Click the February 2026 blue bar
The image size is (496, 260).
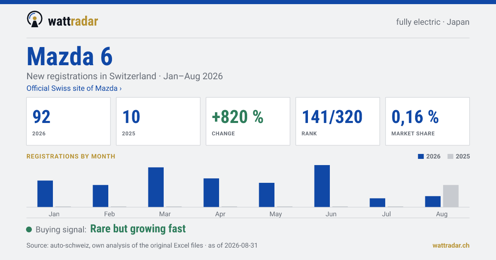pos(100,196)
